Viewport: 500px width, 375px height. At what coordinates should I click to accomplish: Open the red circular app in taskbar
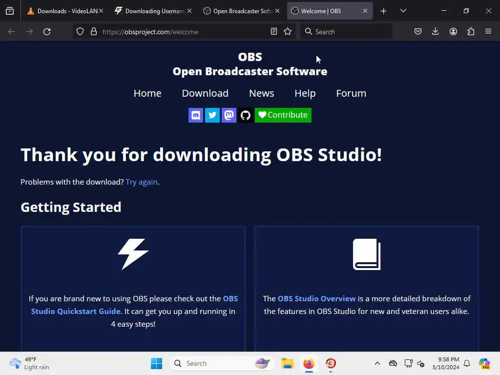pos(331,363)
